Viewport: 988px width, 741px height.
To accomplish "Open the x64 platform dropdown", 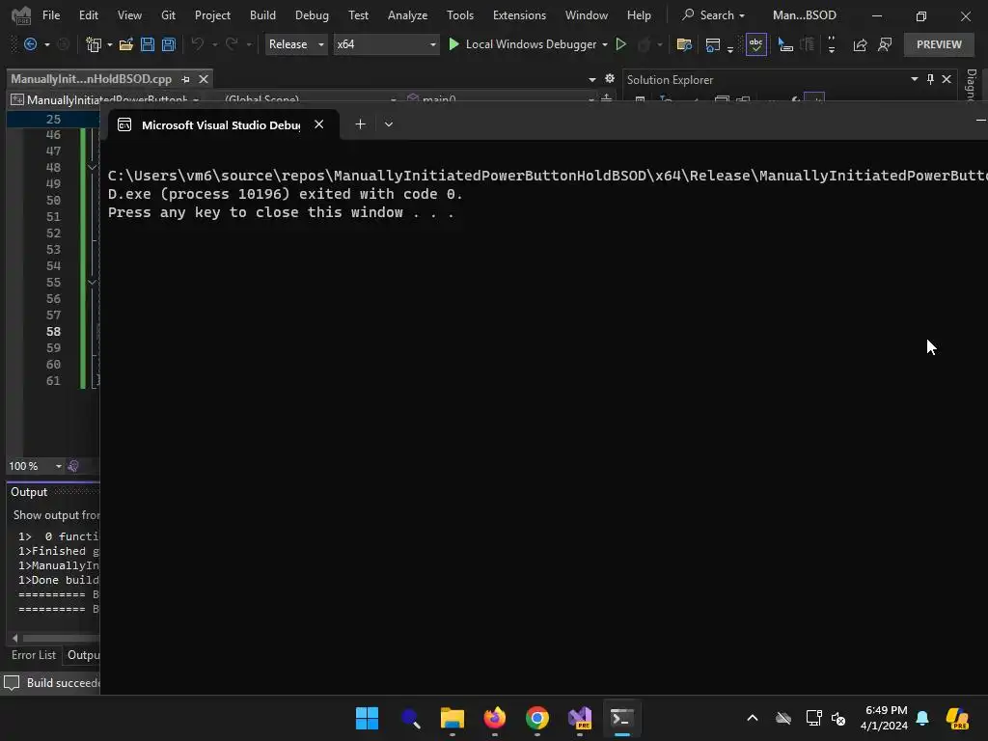I will (x=386, y=44).
